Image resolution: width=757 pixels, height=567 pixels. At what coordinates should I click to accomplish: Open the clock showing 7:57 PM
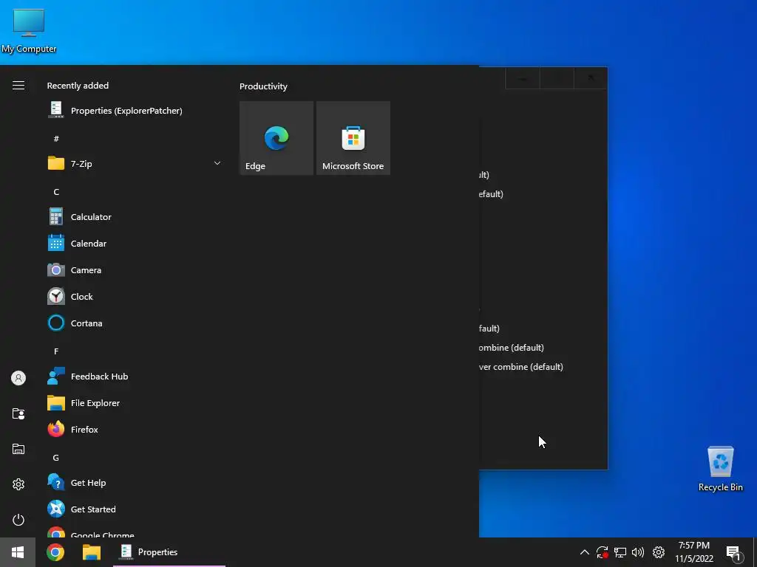[x=693, y=552]
